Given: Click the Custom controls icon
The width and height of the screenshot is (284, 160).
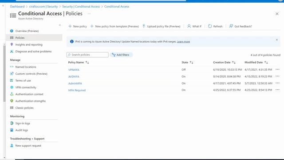Looking at the screenshot, I should tap(12, 74).
